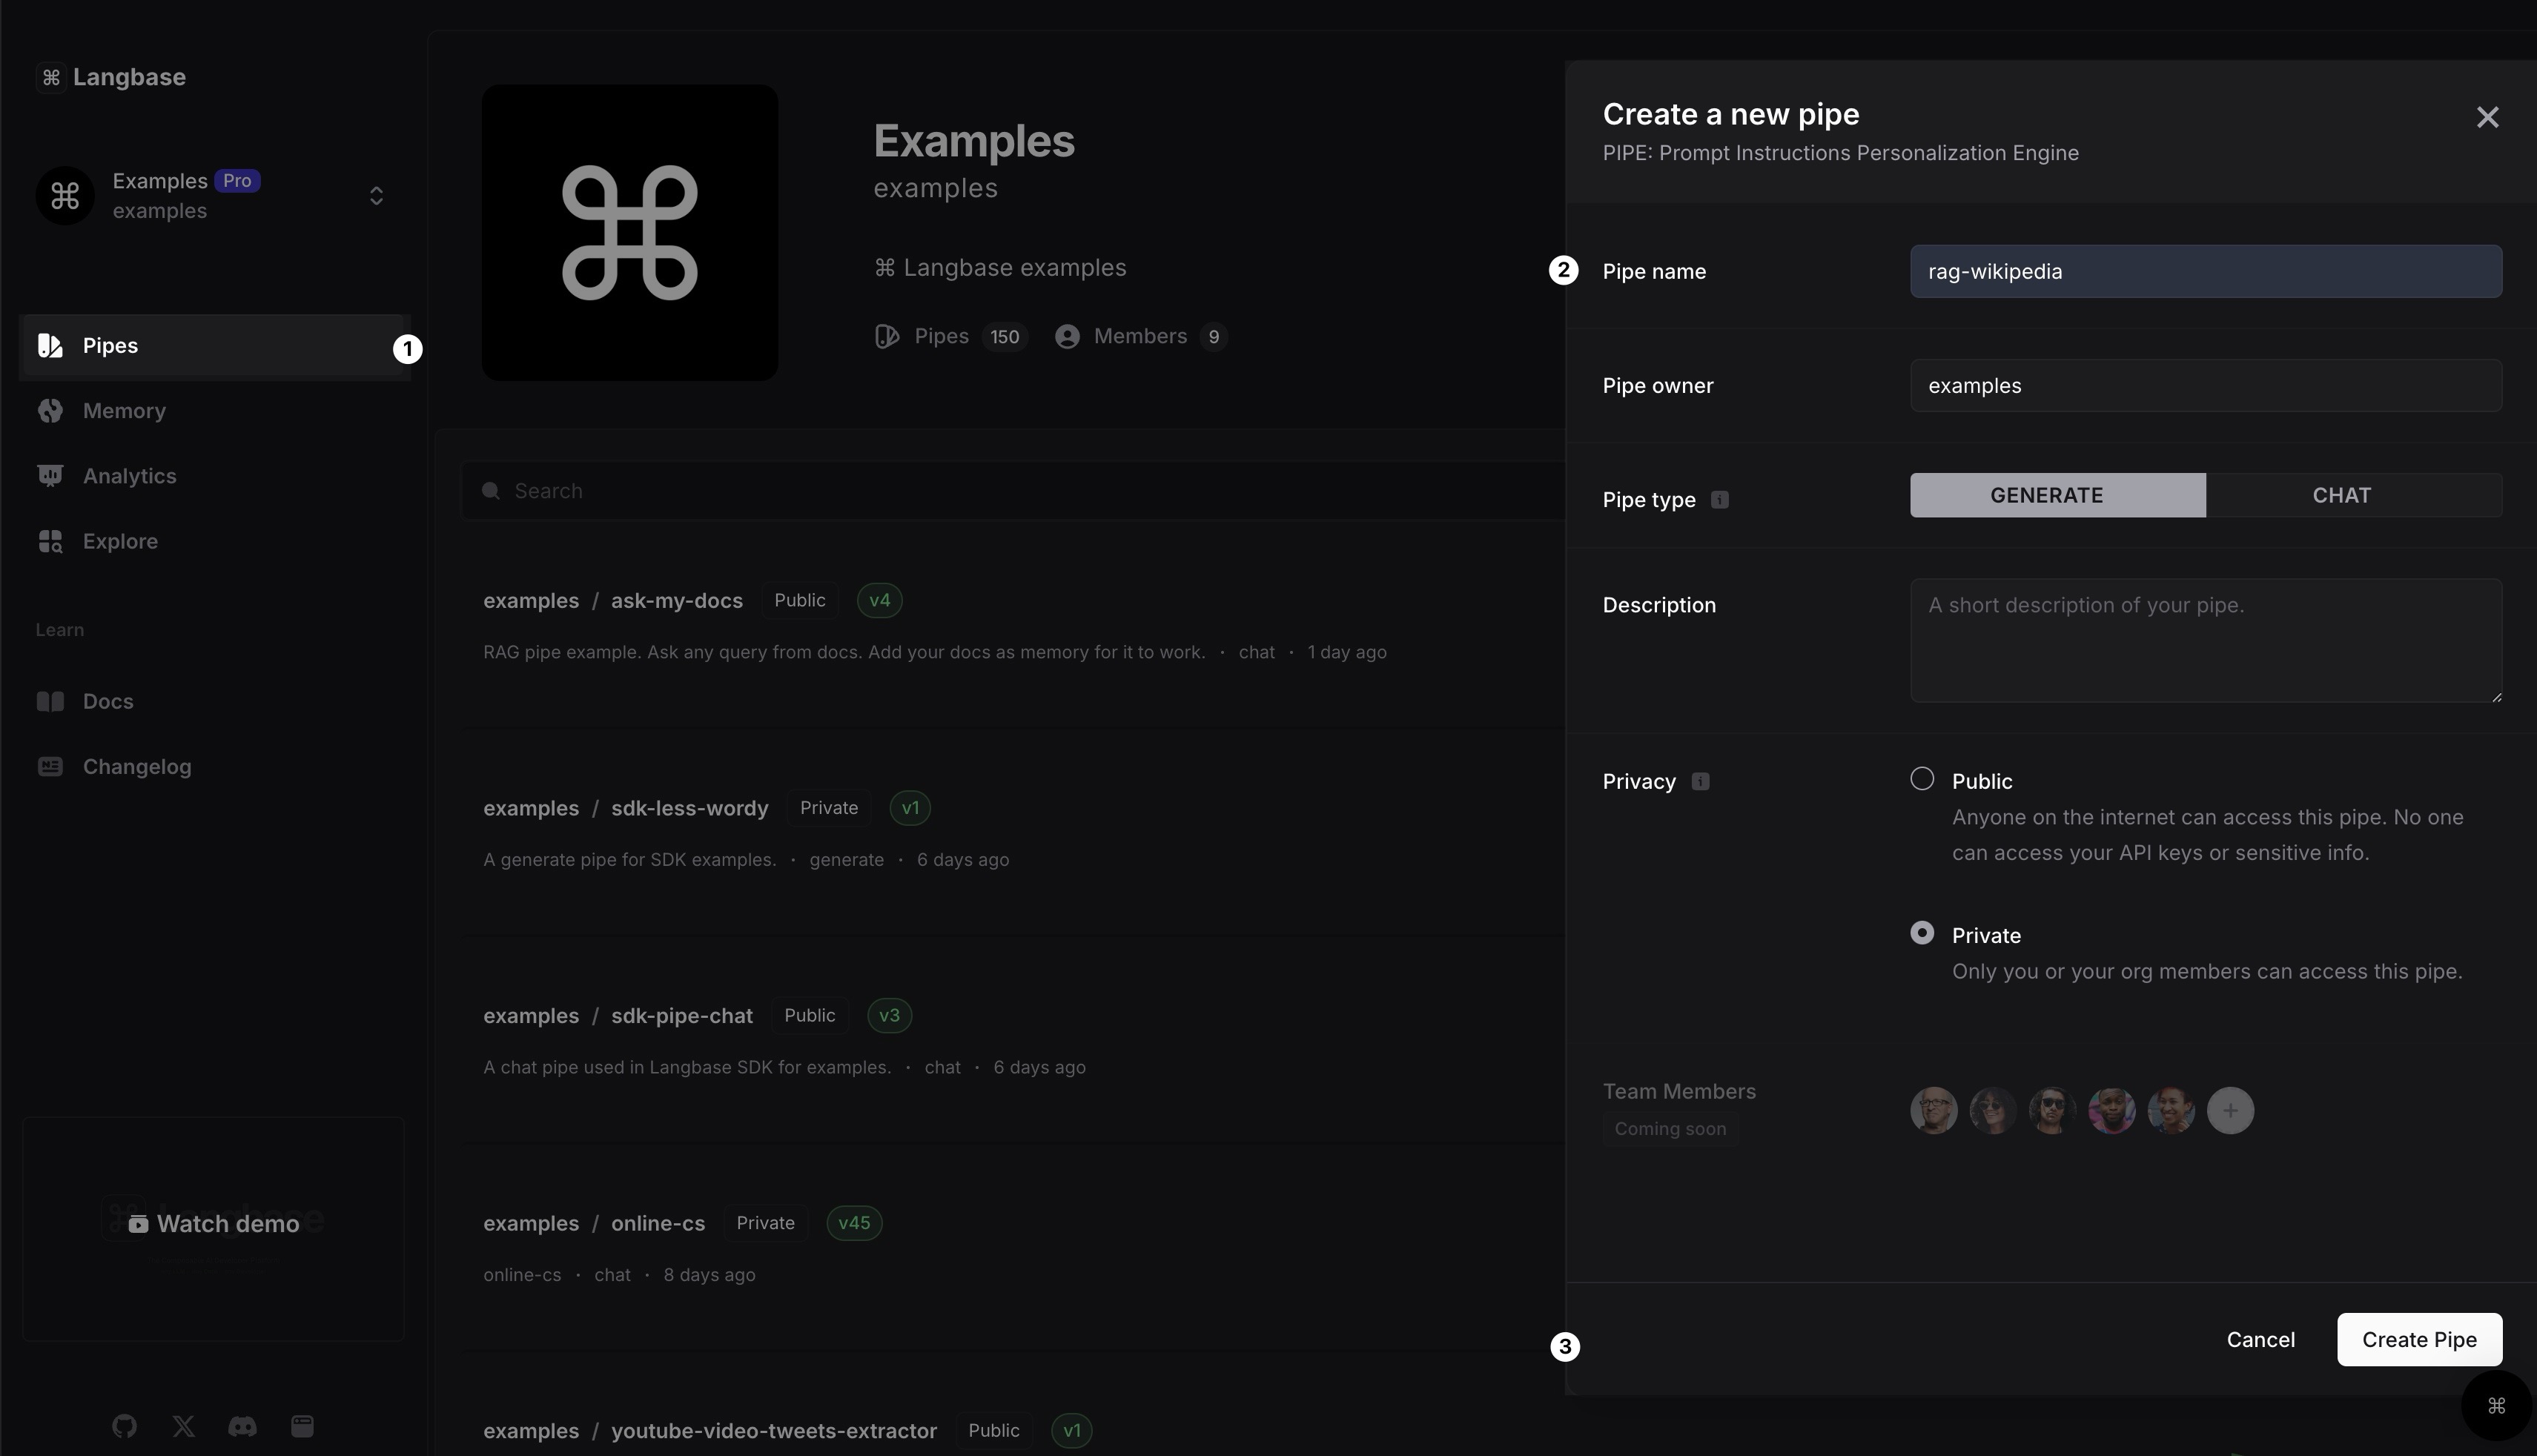Click the Cancel button
2537x1456 pixels.
tap(2260, 1340)
